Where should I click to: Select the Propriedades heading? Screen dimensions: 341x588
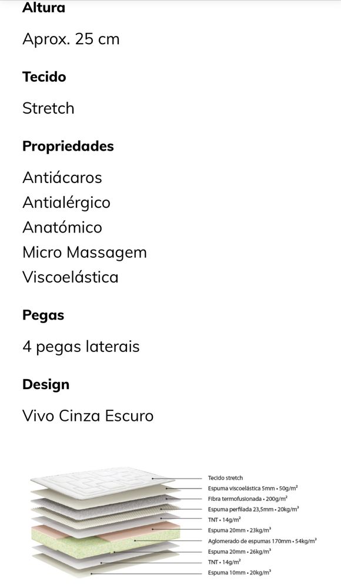68,146
